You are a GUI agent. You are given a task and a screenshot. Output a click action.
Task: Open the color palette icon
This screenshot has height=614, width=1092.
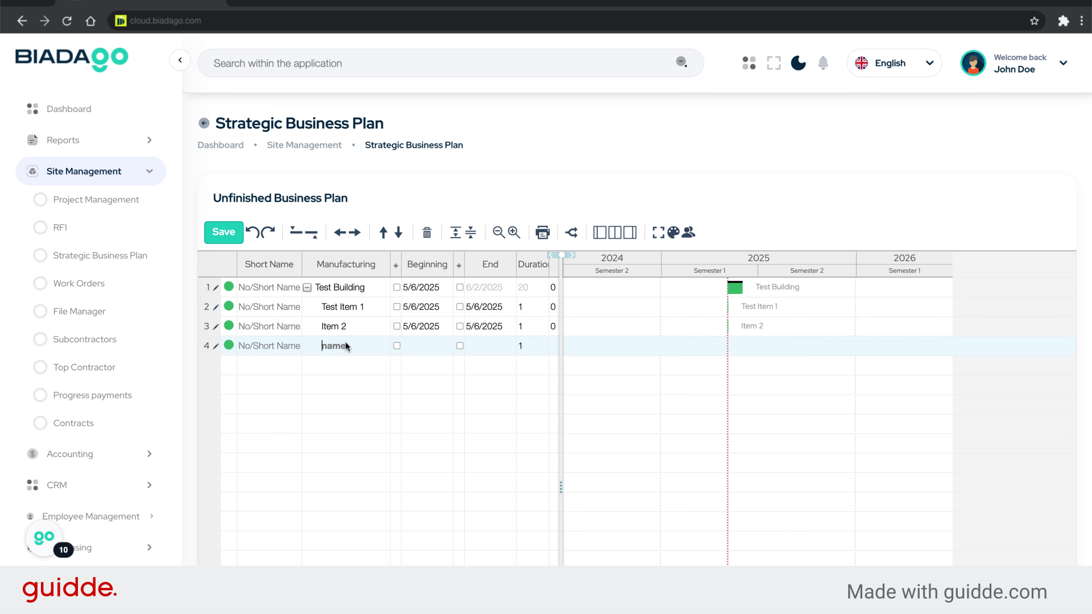point(673,232)
